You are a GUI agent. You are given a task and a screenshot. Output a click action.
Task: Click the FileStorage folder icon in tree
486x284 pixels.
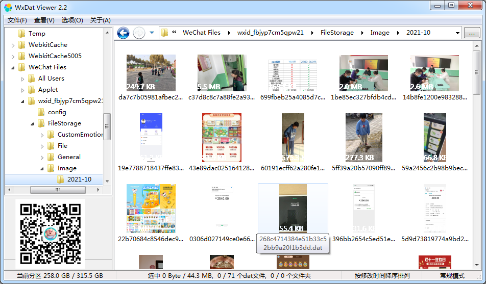pos(41,123)
